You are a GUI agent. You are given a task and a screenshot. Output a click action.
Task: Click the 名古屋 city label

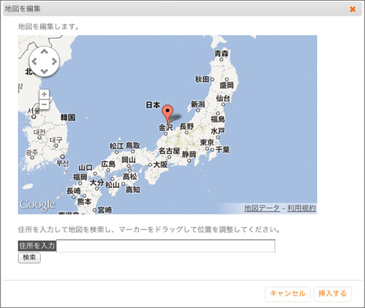pos(169,151)
